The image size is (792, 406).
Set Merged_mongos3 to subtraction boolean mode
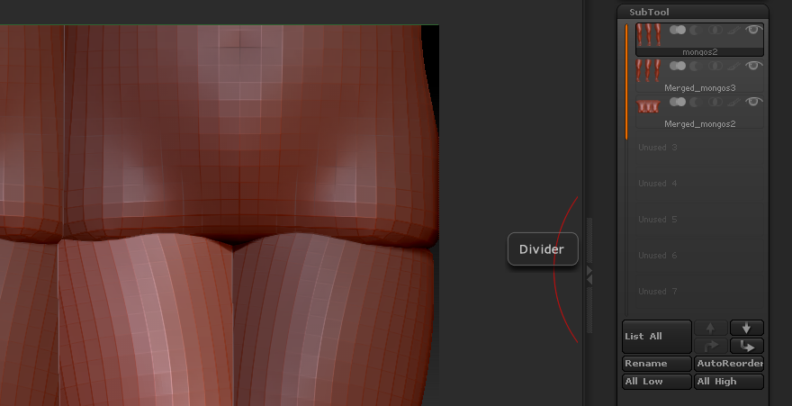pos(697,66)
